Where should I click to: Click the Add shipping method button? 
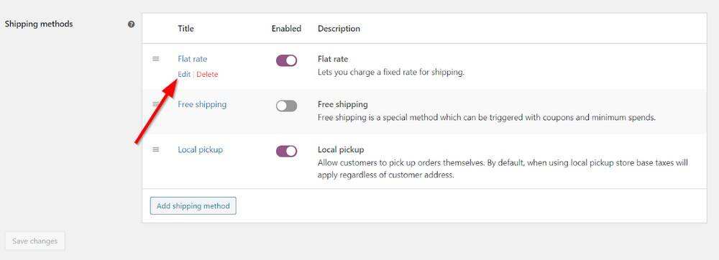(x=193, y=206)
